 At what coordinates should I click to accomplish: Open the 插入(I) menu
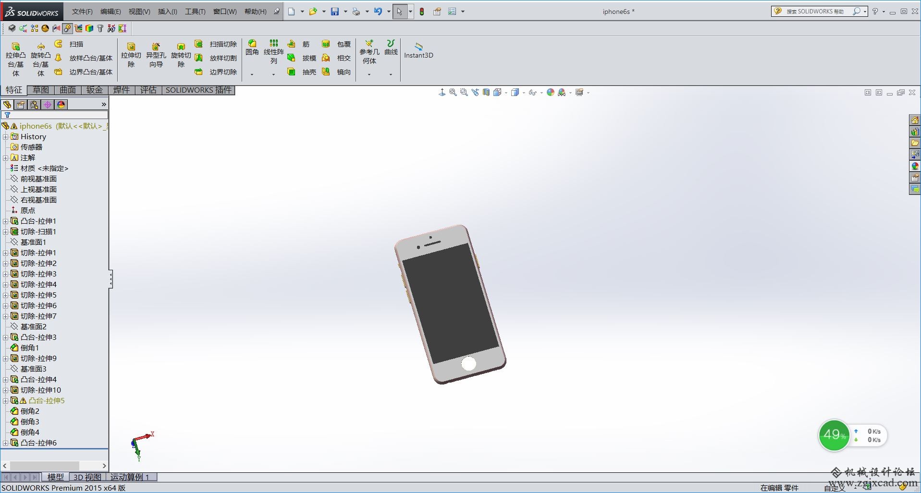point(168,12)
